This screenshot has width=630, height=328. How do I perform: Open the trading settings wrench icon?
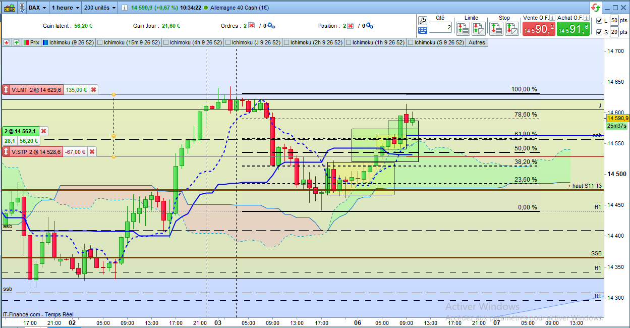click(x=423, y=20)
